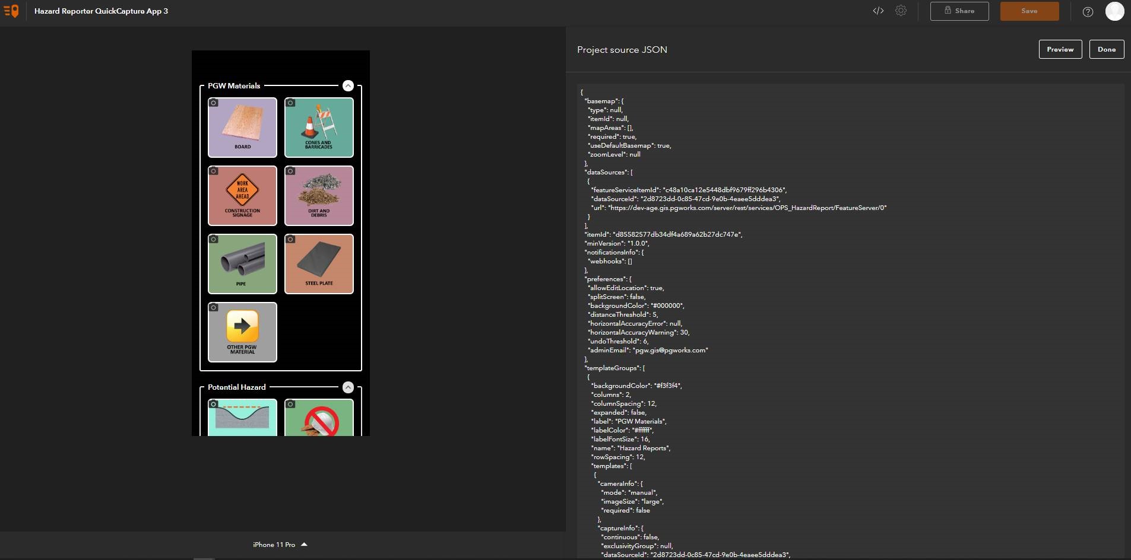Click camera icon on Board button
Image resolution: width=1131 pixels, height=560 pixels.
point(214,103)
